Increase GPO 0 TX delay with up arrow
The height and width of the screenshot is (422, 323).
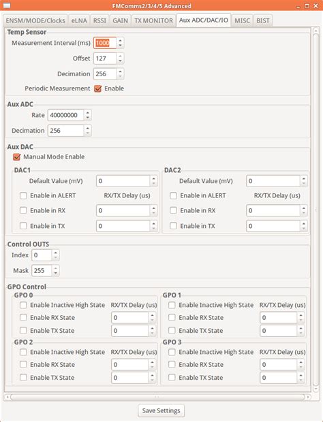152,328
